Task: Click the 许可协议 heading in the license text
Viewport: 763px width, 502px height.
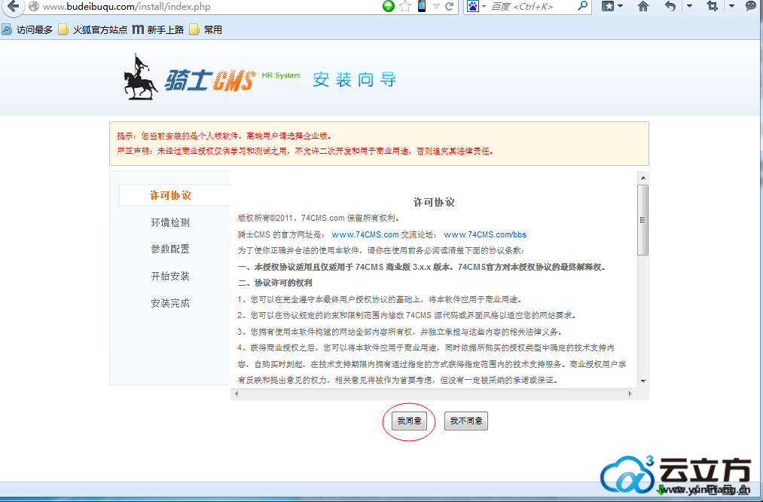Action: pyautogui.click(x=434, y=202)
